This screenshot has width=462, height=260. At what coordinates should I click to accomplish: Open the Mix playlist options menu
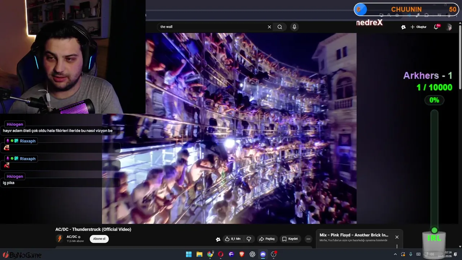397,246
